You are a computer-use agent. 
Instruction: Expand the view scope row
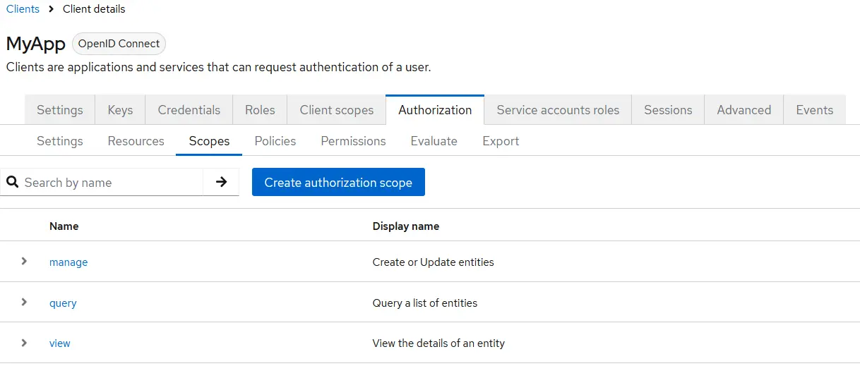pos(24,343)
